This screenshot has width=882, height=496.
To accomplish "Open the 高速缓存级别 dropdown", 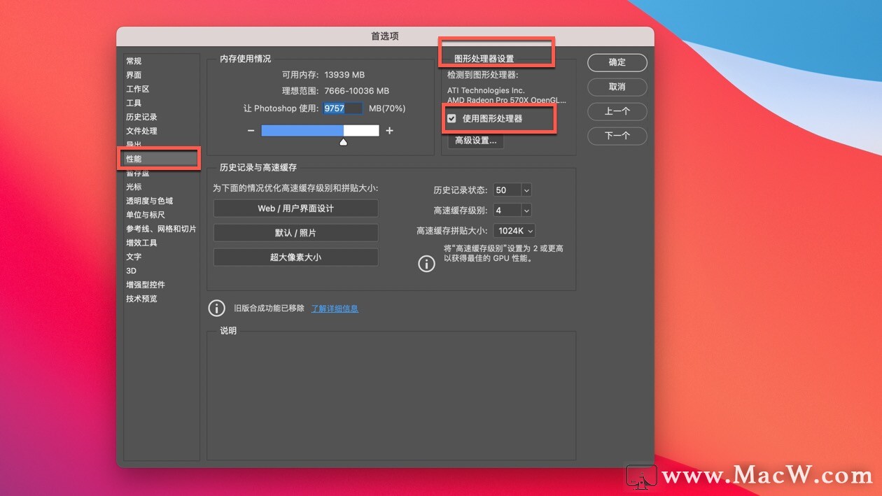I will click(512, 210).
